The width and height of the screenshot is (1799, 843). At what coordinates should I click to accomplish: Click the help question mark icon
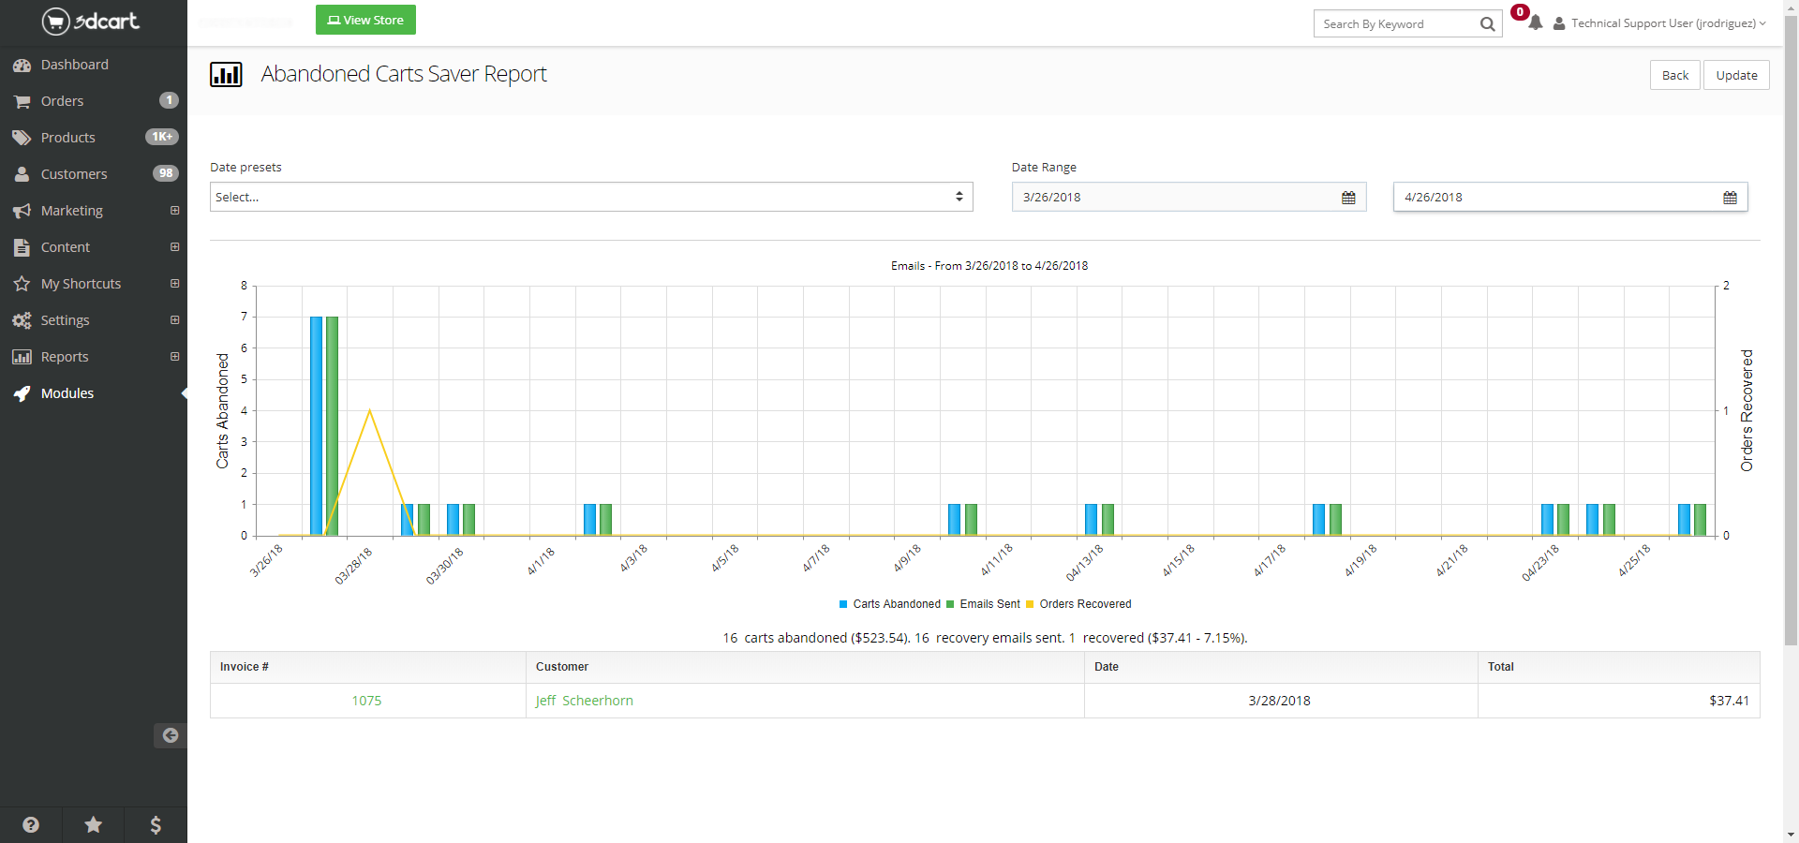(31, 824)
